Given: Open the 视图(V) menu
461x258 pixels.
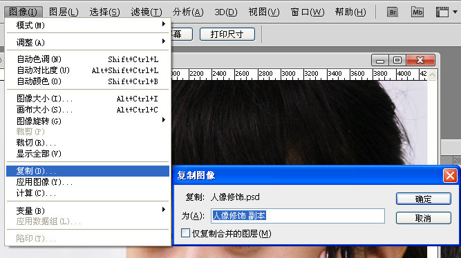Looking at the screenshot, I should (264, 12).
